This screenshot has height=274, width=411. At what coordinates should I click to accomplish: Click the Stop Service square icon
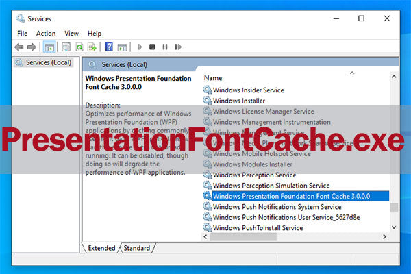152,47
